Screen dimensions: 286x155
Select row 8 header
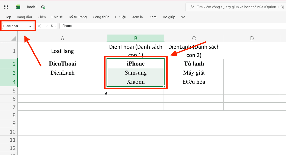[9, 115]
